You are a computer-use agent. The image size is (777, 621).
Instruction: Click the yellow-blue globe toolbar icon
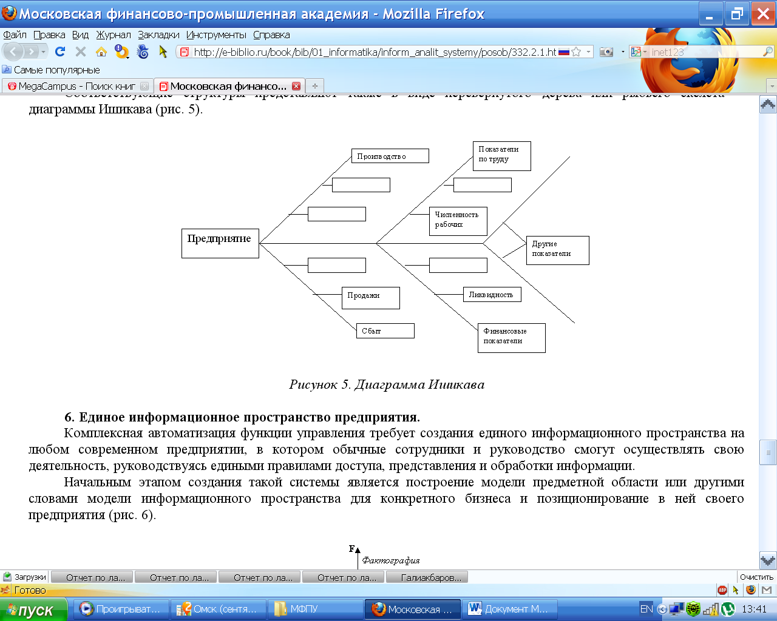pyautogui.click(x=122, y=52)
